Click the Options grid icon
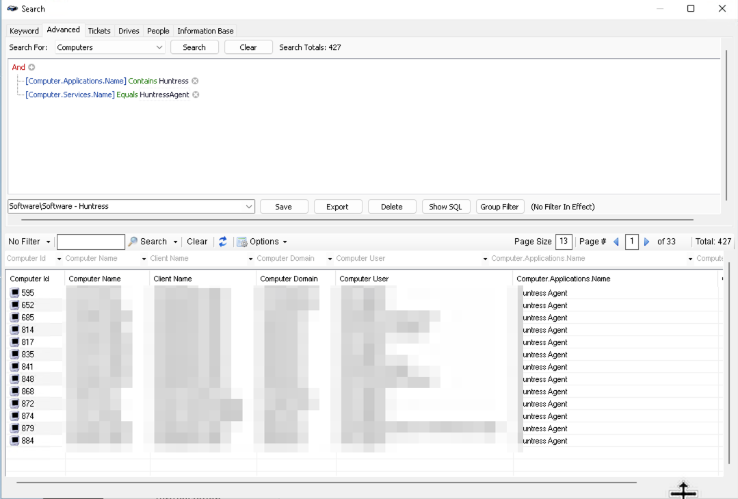The image size is (738, 499). click(x=242, y=242)
